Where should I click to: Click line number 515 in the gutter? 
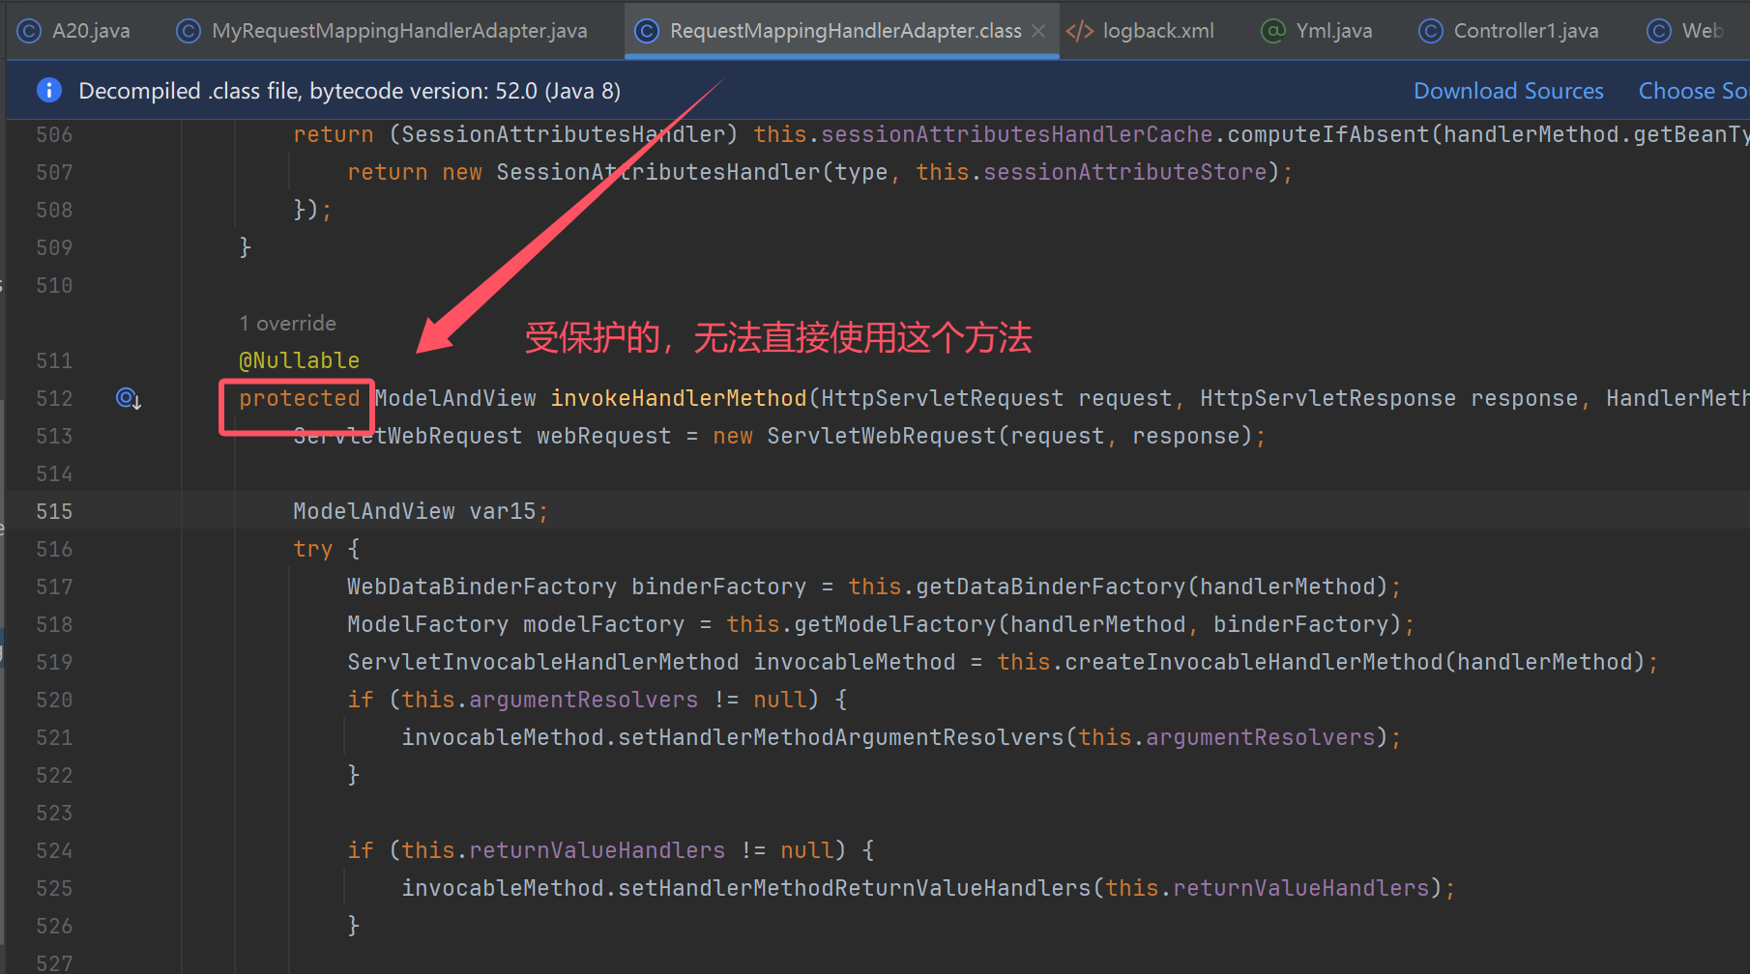(x=54, y=511)
